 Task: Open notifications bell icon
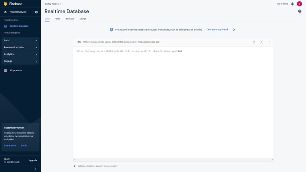292,4
